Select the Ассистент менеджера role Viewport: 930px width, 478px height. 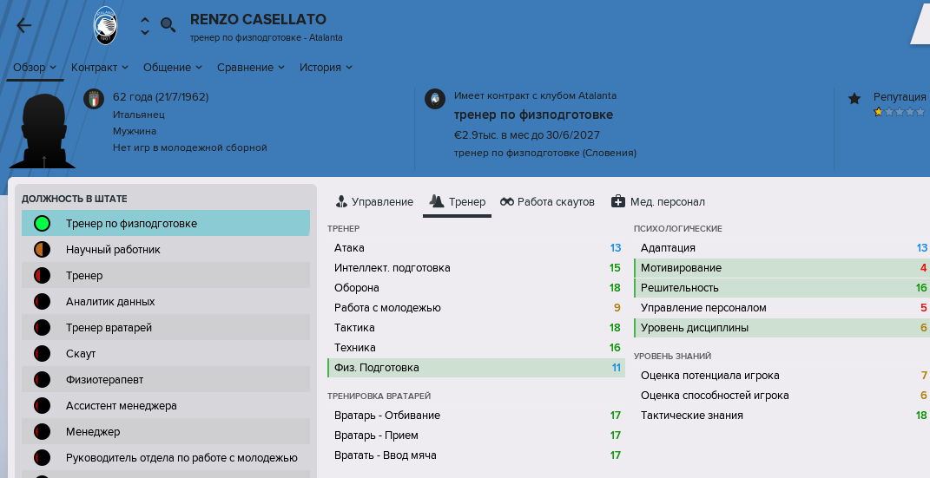166,406
